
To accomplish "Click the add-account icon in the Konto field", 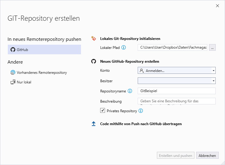I will point(142,70).
